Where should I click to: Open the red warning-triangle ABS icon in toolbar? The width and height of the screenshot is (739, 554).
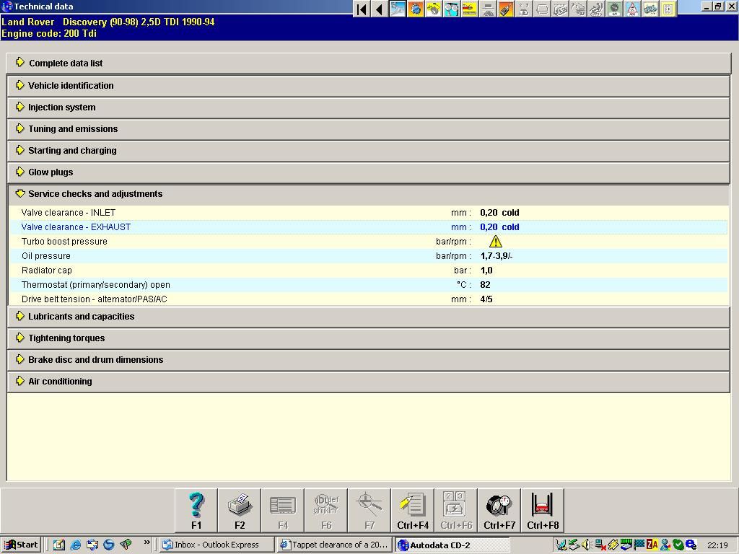pos(631,9)
